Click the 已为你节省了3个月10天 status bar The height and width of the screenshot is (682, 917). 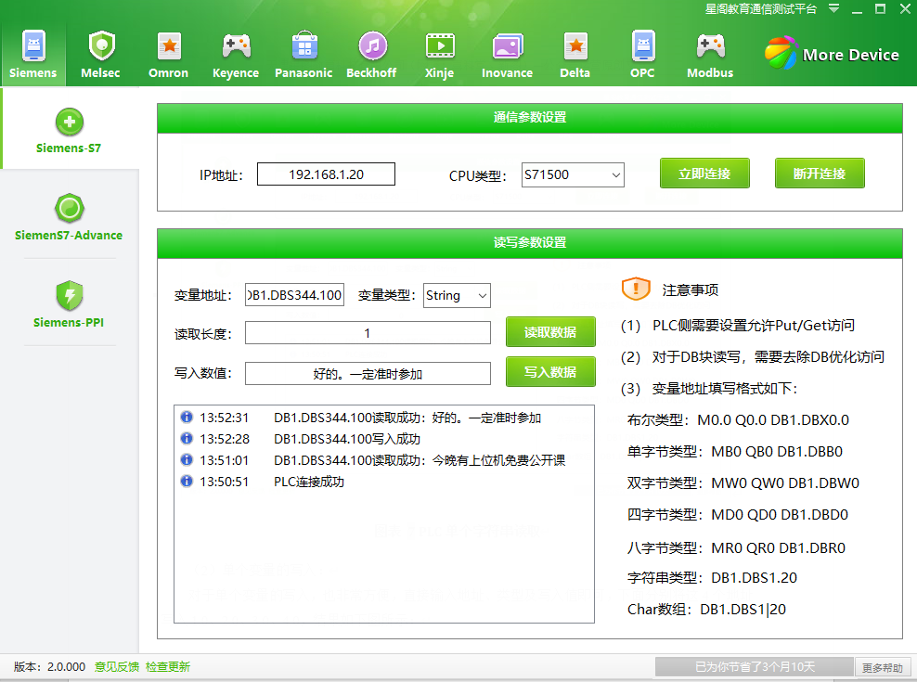(755, 667)
